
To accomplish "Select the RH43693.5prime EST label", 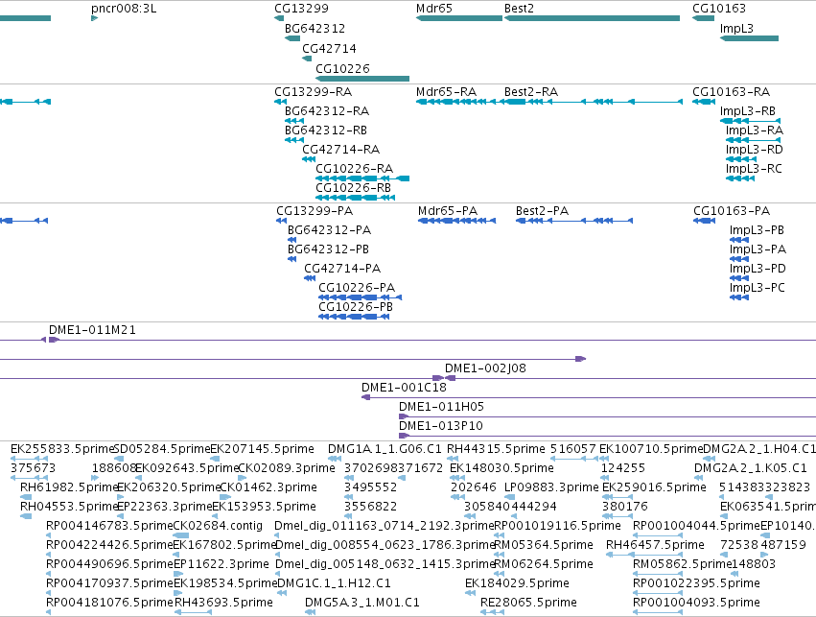I will pos(223,604).
